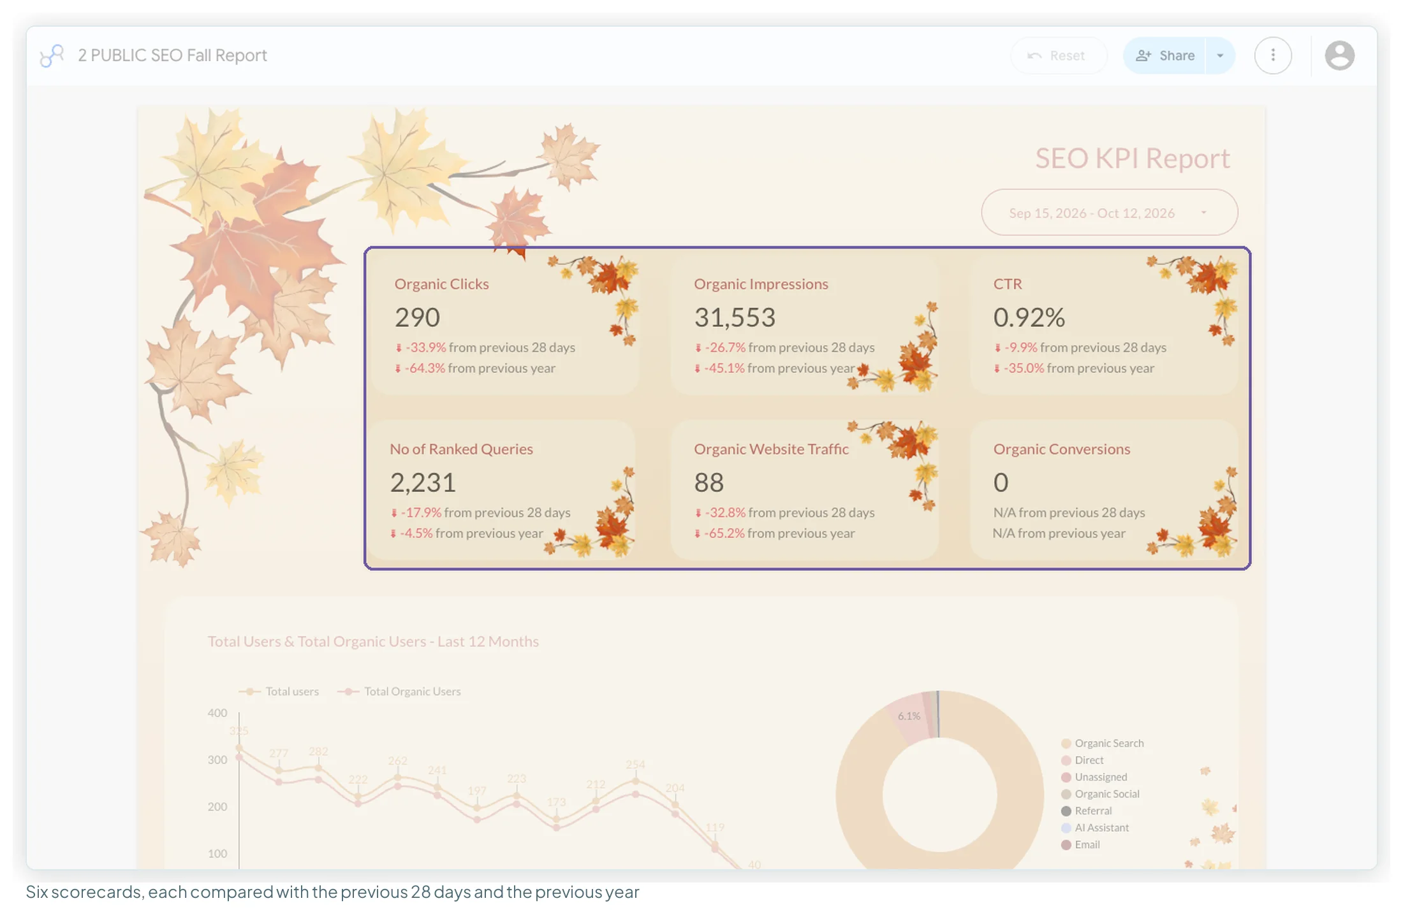Screen dimensions: 1403x917
Task: Select the No of Ranked Queries value 2,231
Action: [x=423, y=482]
